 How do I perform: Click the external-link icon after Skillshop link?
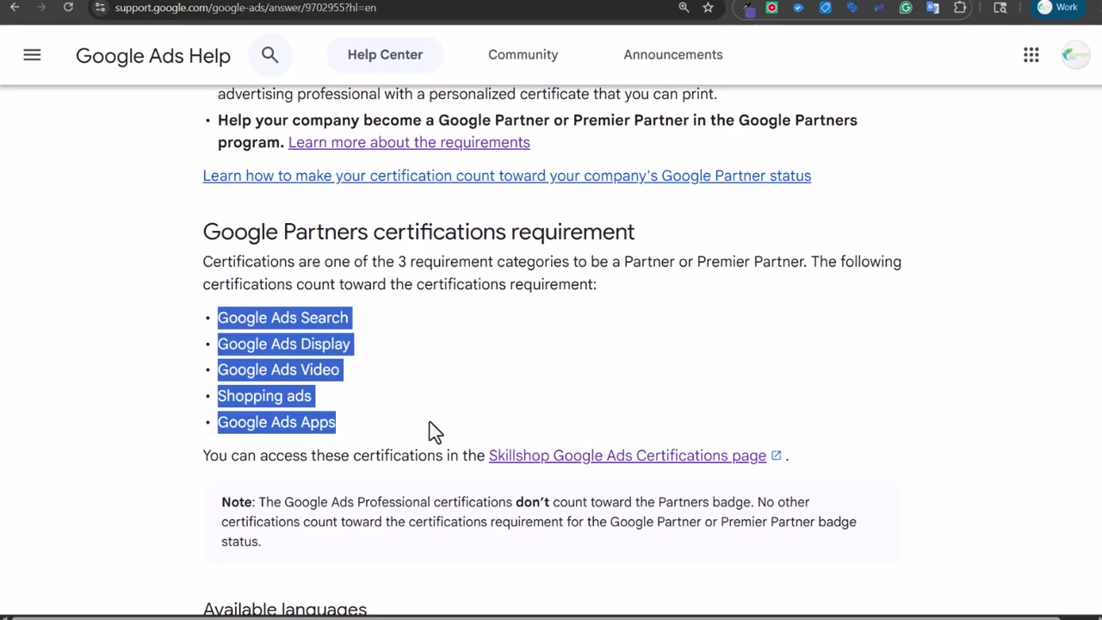[x=776, y=456]
